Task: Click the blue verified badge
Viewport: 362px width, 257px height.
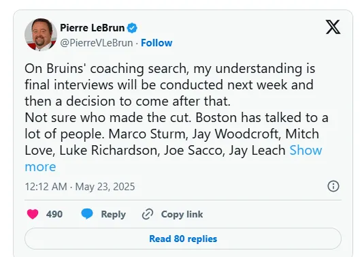Action: point(132,28)
